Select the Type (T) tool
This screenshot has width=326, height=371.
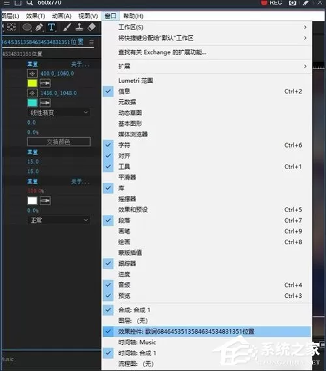tap(52, 27)
